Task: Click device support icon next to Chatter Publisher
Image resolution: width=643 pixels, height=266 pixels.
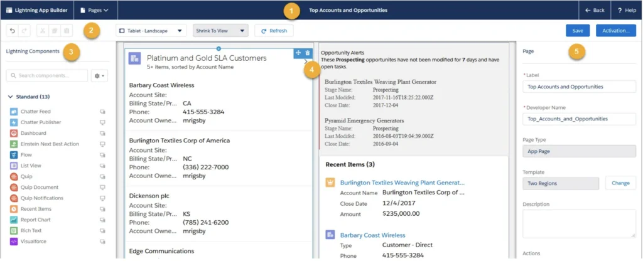Action: coord(102,122)
